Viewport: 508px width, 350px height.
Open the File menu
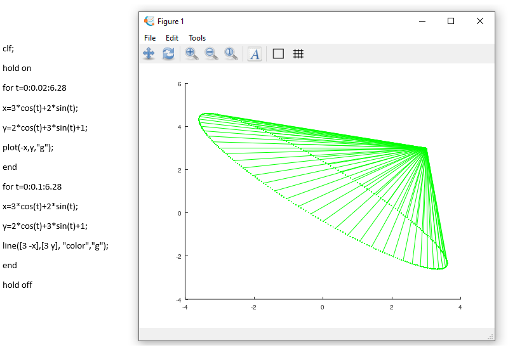pos(150,38)
